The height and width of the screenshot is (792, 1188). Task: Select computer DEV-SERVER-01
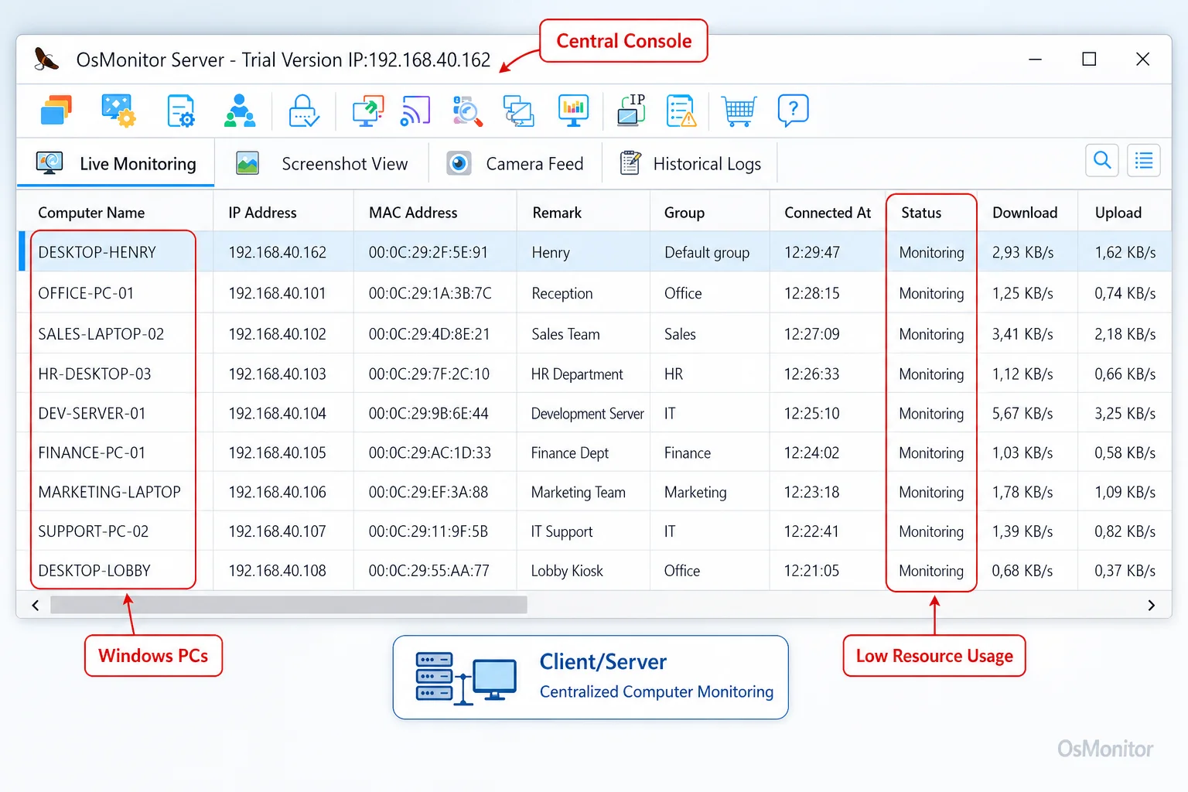(x=92, y=413)
